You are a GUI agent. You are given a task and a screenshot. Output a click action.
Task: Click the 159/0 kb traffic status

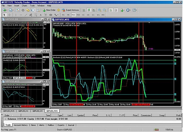(169, 130)
